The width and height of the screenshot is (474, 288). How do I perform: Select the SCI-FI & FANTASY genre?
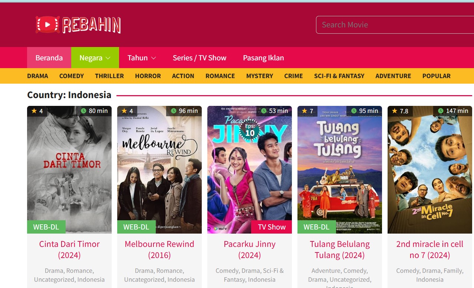(x=339, y=76)
